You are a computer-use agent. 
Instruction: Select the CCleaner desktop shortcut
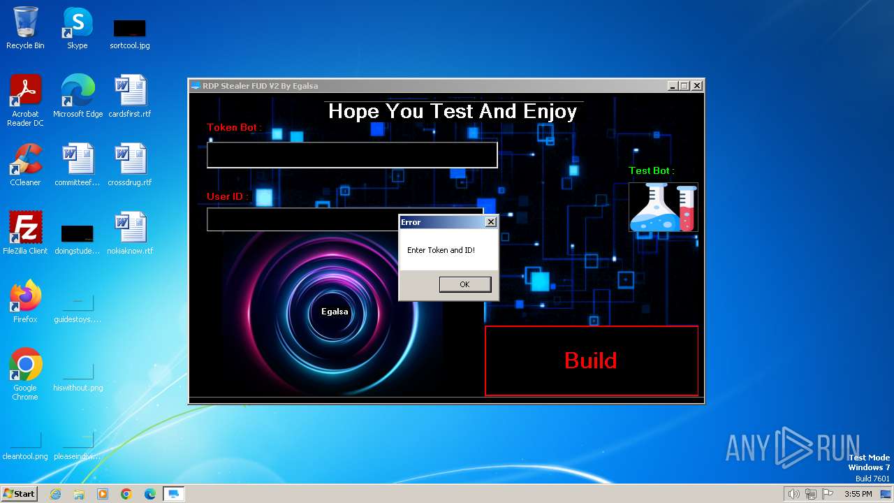click(x=25, y=166)
